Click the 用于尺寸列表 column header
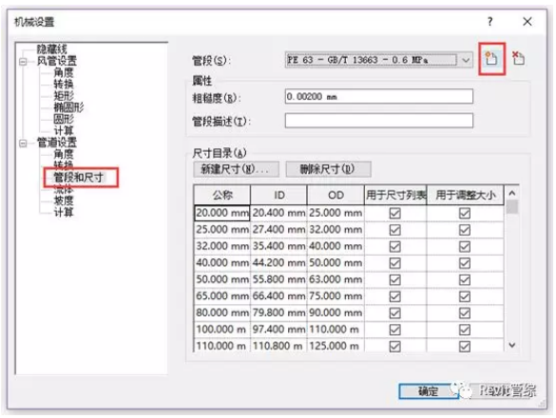This screenshot has height=418, width=556. coord(395,195)
